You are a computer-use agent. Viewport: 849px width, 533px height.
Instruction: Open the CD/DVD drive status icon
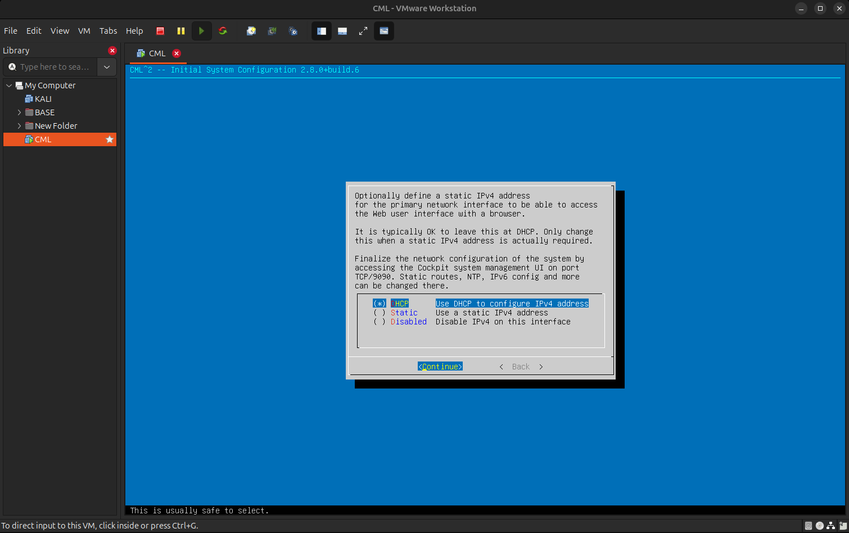820,526
